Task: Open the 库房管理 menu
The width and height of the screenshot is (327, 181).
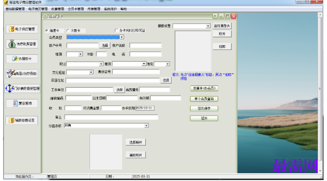Action: pyautogui.click(x=94, y=9)
